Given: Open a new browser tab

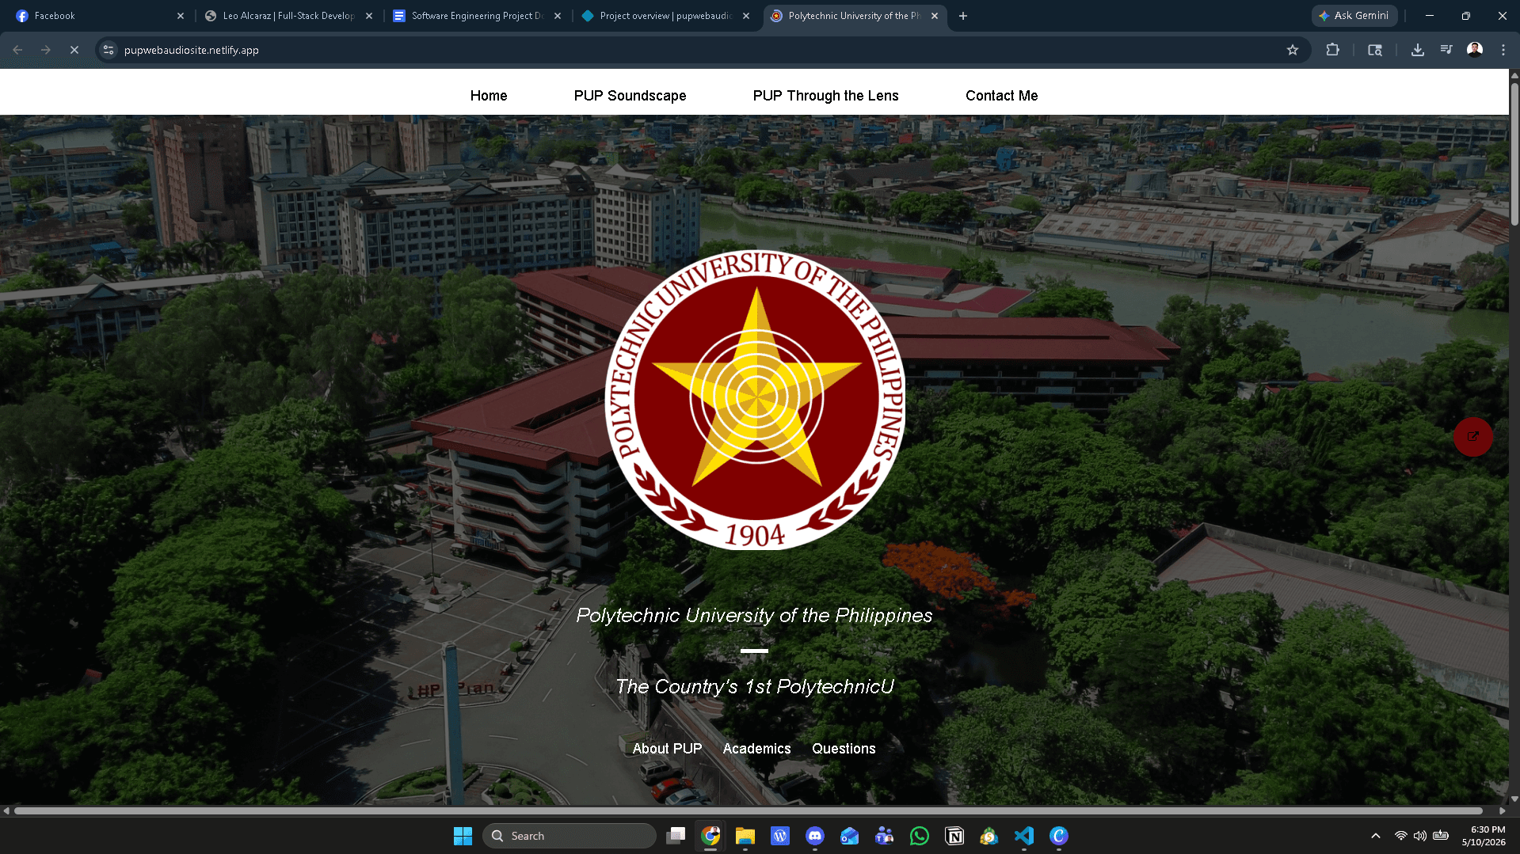Looking at the screenshot, I should tap(963, 16).
